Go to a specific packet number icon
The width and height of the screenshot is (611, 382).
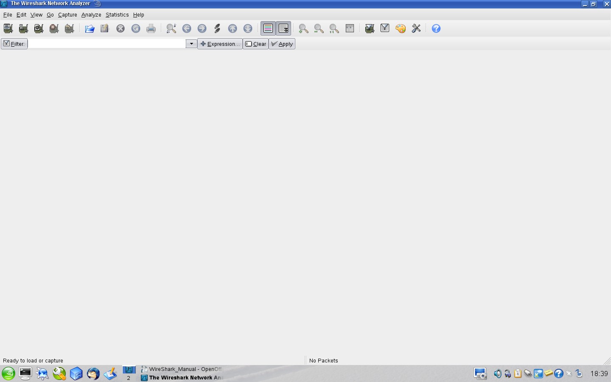[217, 28]
